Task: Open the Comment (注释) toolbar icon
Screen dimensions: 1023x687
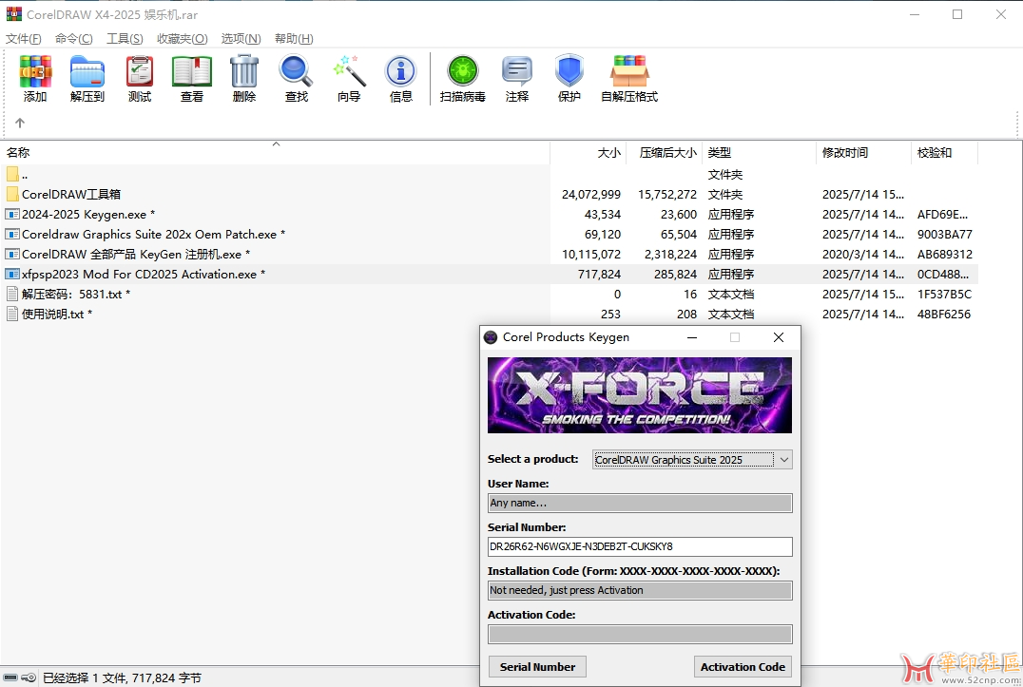Action: pos(516,71)
